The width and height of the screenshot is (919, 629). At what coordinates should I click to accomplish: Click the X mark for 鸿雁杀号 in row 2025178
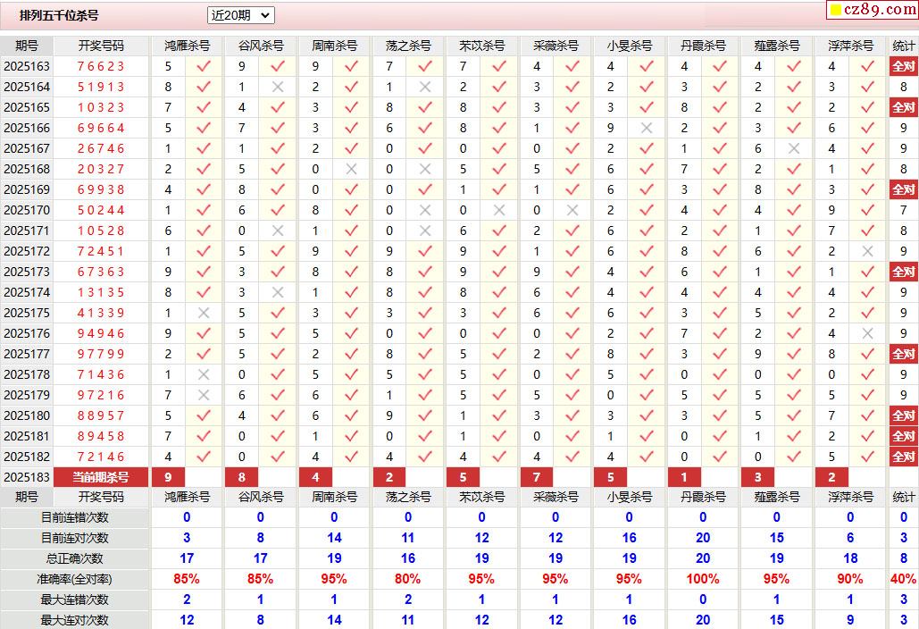pos(204,374)
